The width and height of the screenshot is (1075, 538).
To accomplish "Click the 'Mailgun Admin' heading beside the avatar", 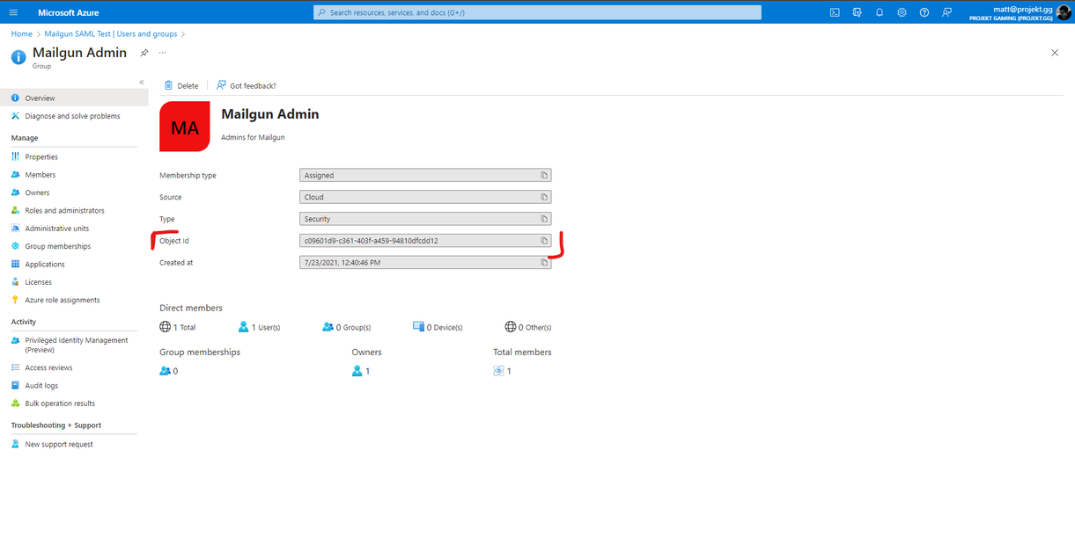I will pyautogui.click(x=270, y=114).
